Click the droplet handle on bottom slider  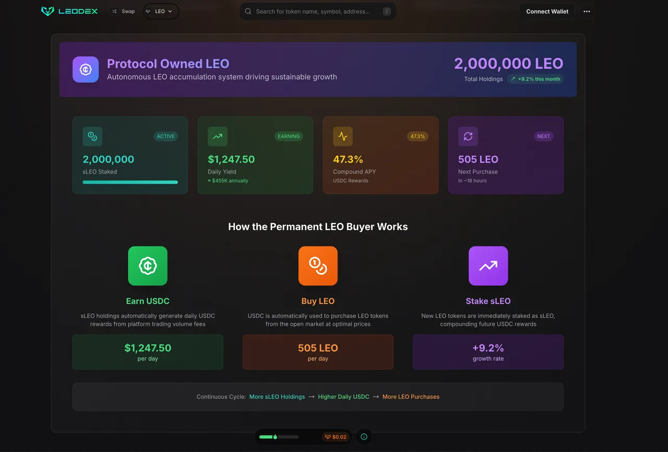coord(275,437)
